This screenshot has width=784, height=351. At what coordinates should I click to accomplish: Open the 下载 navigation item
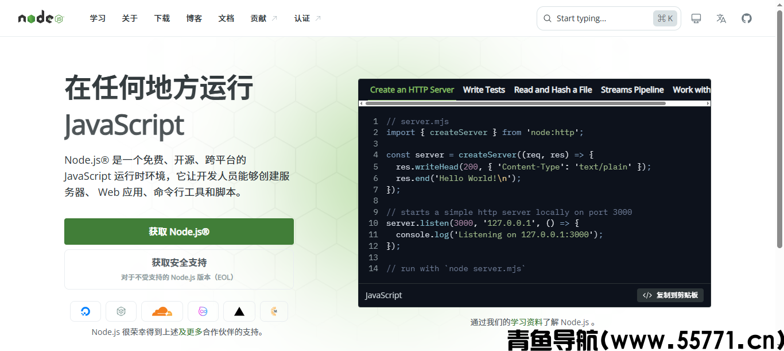coord(162,18)
